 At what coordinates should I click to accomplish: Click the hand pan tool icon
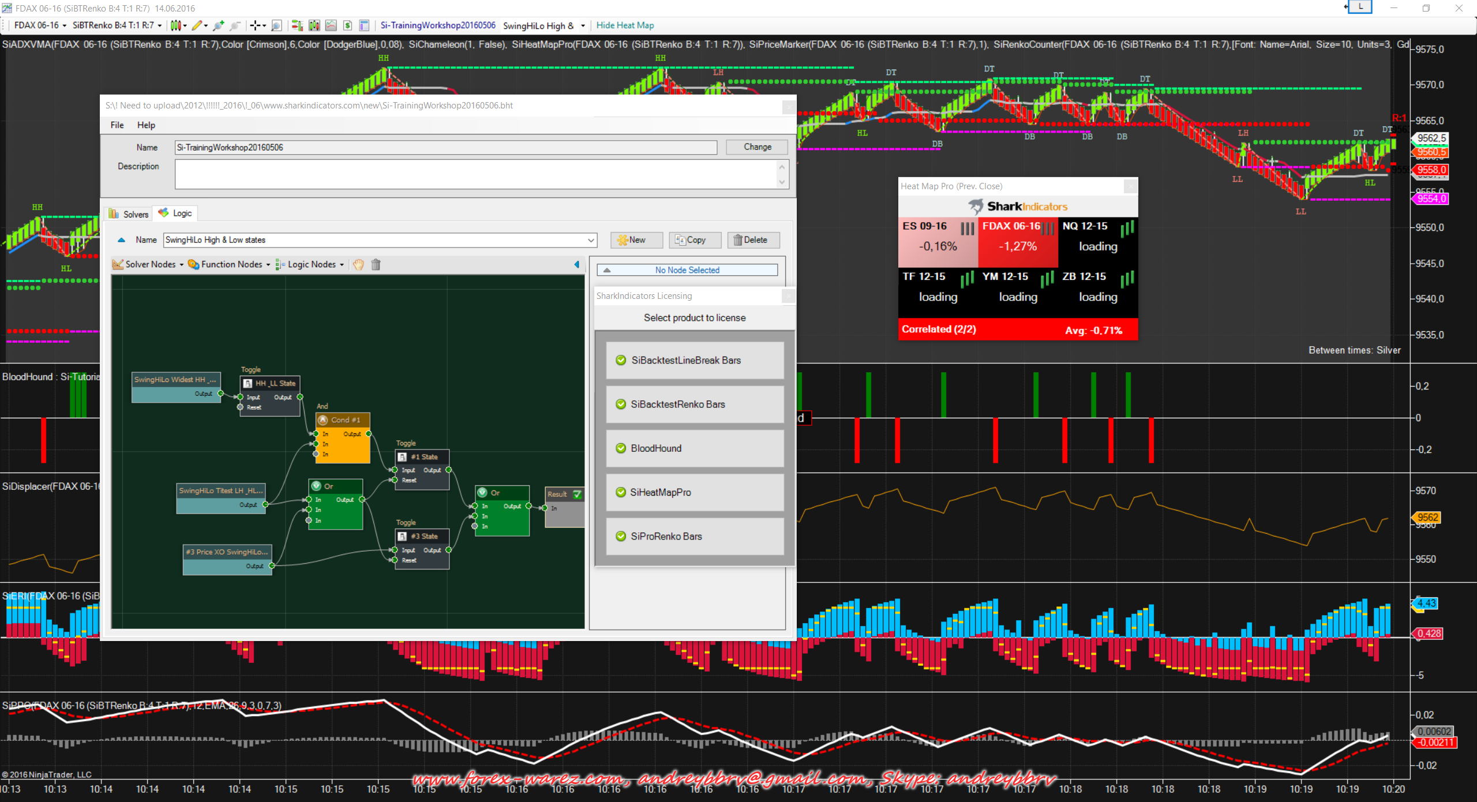pos(358,264)
